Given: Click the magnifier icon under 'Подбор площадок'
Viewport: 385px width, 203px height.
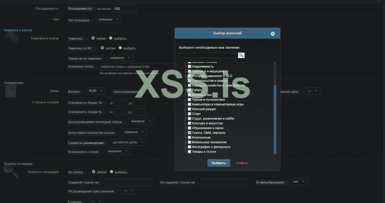Looking at the screenshot, I should click(11, 171).
